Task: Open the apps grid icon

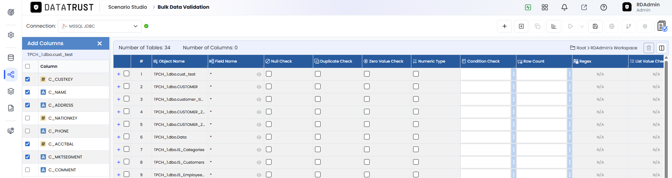Action: 545,7
